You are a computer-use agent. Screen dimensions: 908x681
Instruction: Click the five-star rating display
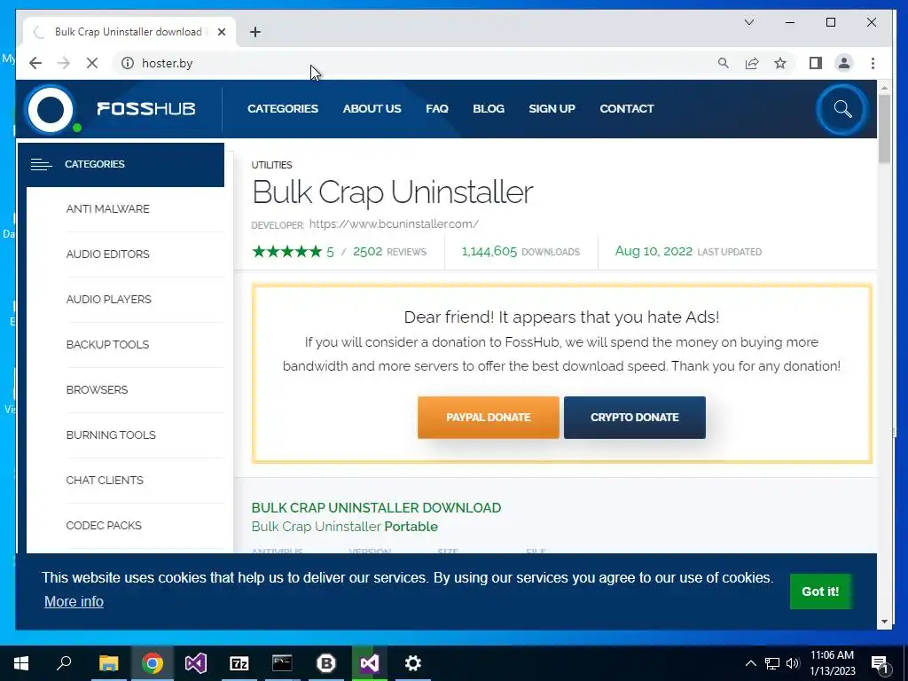(x=286, y=251)
